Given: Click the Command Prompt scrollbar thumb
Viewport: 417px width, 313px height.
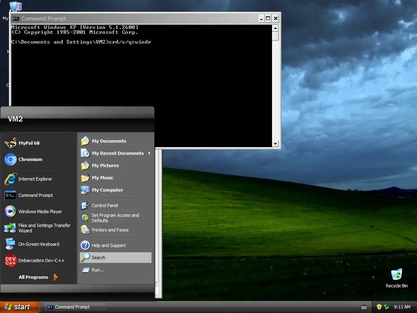Looking at the screenshot, I should click(276, 36).
